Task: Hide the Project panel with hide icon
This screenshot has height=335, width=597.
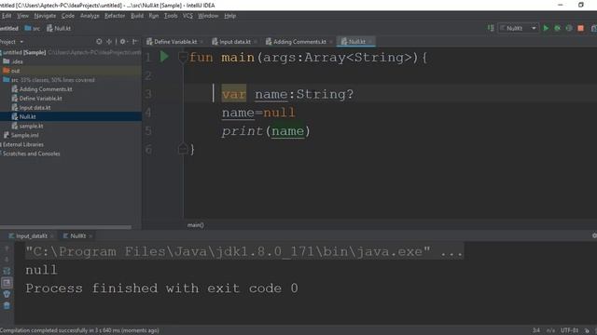Action: click(134, 41)
